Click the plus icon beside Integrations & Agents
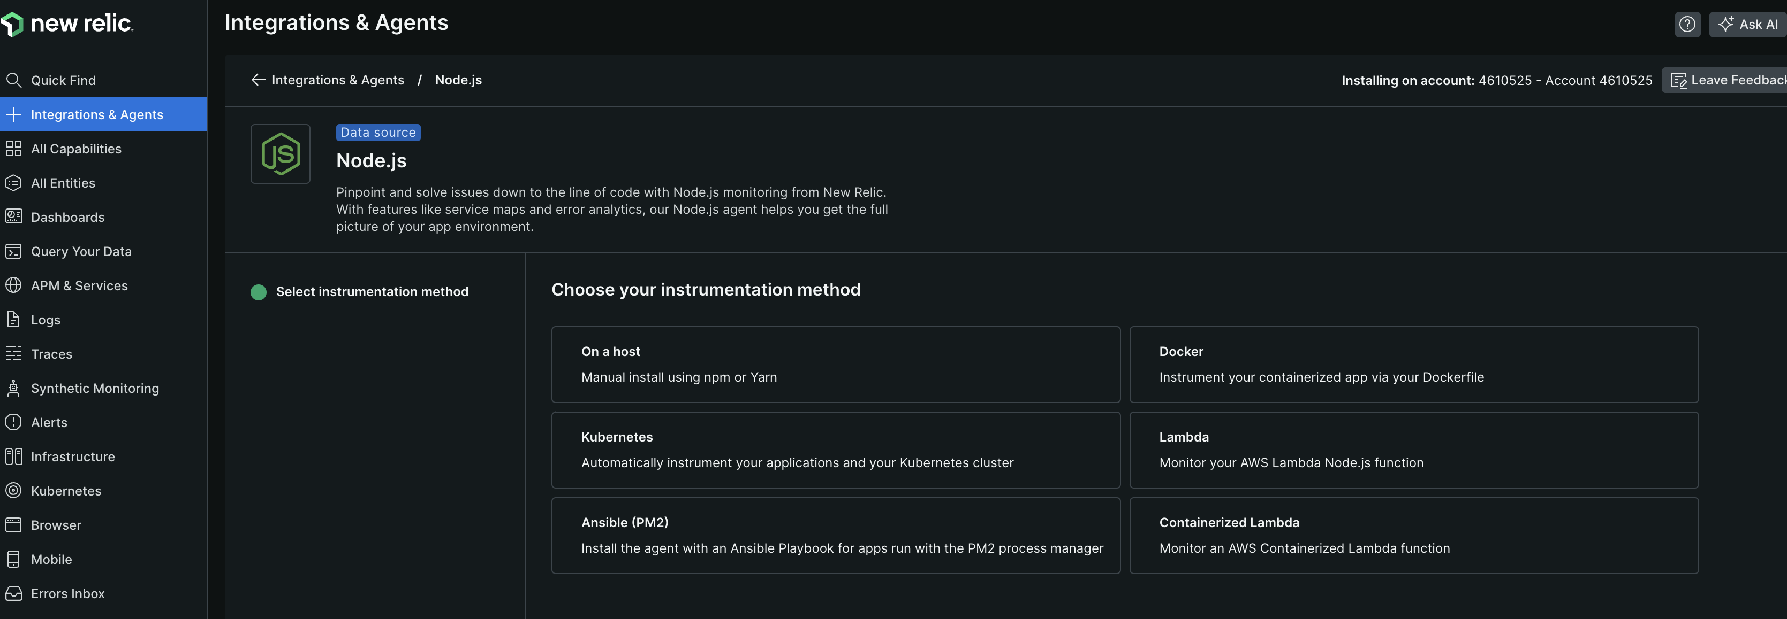Screen dimensions: 1787x619 click(13, 114)
